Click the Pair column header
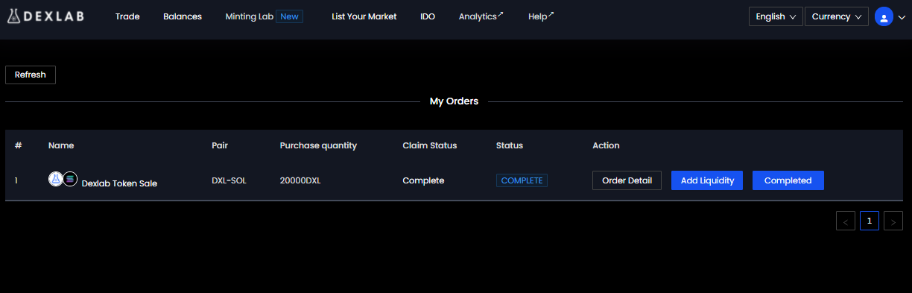This screenshot has height=293, width=912. [x=220, y=145]
